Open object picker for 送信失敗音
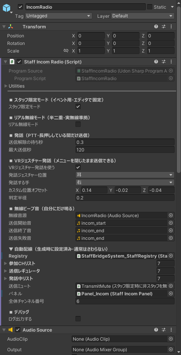The height and width of the screenshot is (355, 181). click(x=171, y=238)
